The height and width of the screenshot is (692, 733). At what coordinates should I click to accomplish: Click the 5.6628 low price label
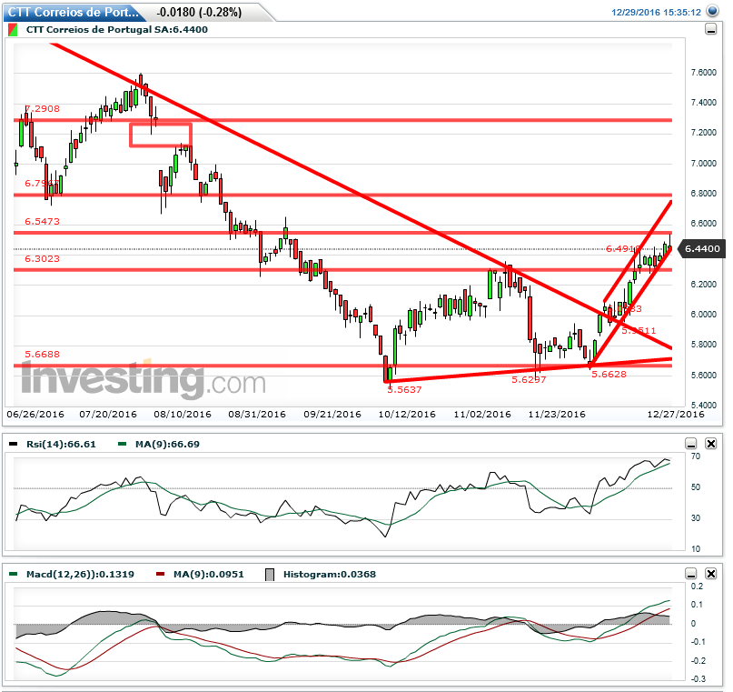[609, 374]
